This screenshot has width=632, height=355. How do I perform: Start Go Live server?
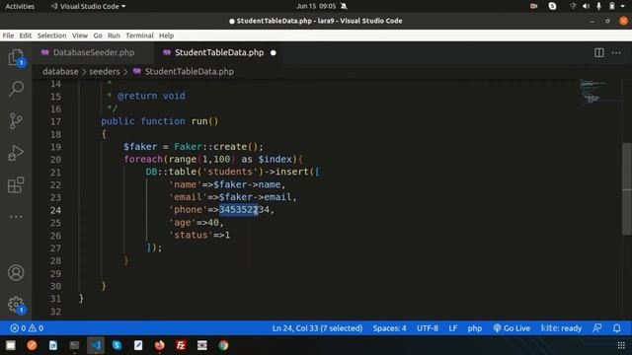(x=512, y=328)
